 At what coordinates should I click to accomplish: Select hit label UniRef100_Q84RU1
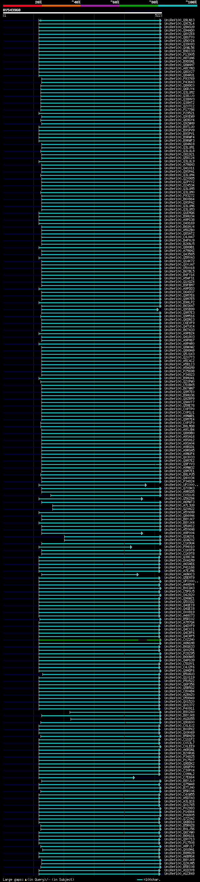(x=179, y=75)
